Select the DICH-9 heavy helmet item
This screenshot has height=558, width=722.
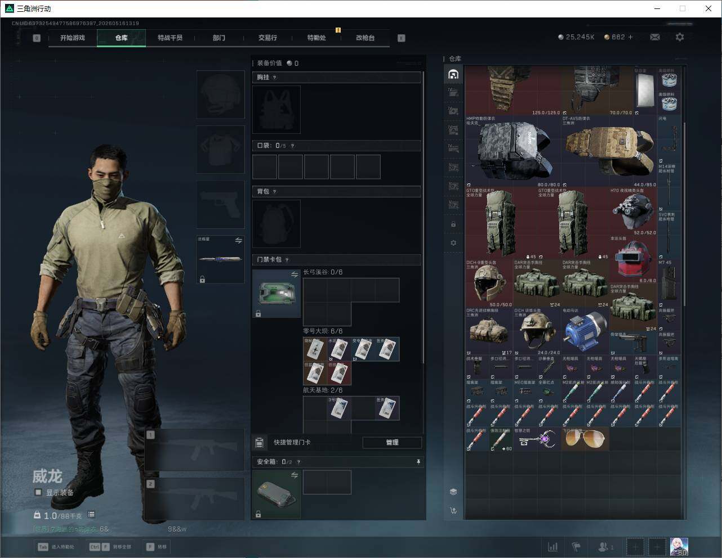click(x=489, y=283)
